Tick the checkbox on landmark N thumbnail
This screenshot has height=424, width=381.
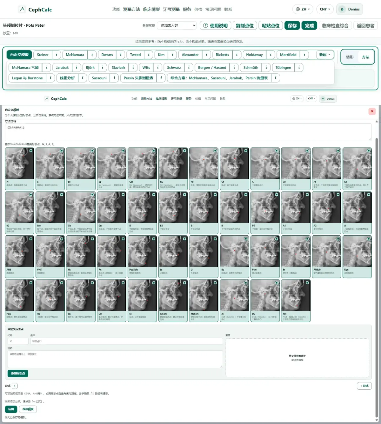click(31, 151)
